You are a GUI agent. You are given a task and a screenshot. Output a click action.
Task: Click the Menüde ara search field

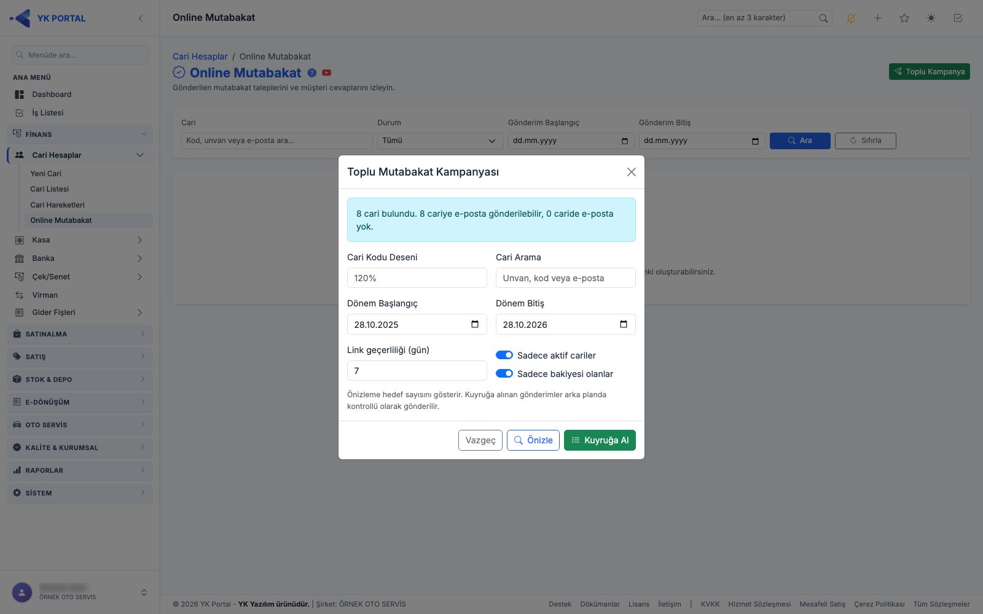(x=80, y=55)
